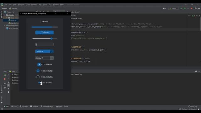Open the Refactor menu
Image resolution: width=201 pixels, height=113 pixels.
click(x=34, y=5)
